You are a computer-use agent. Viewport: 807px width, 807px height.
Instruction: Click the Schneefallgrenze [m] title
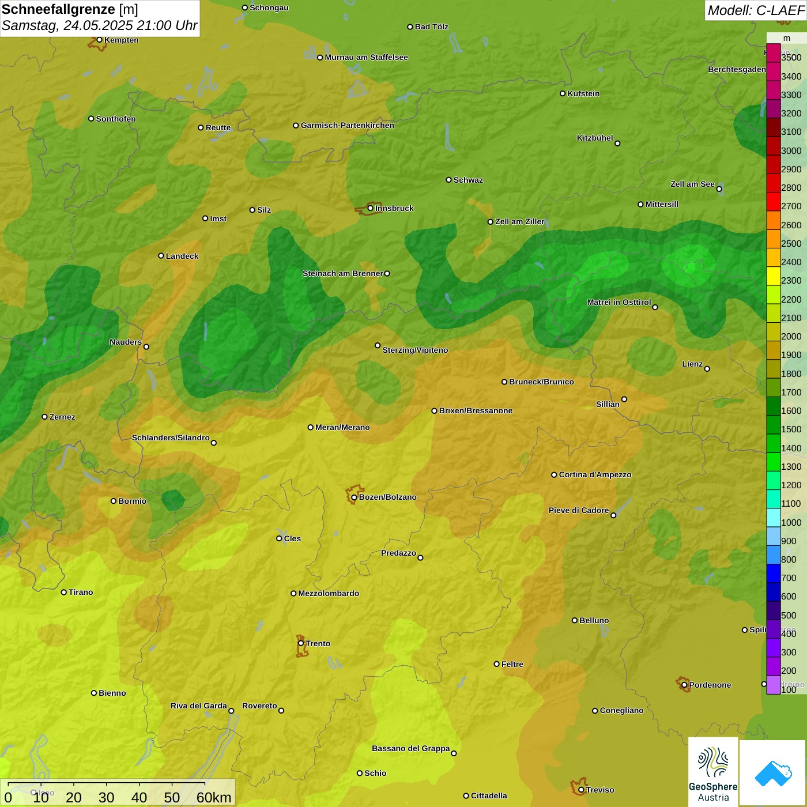tap(70, 9)
